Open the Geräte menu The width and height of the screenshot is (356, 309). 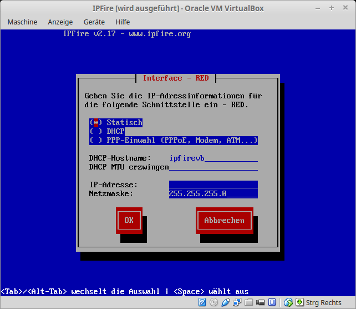coord(94,22)
